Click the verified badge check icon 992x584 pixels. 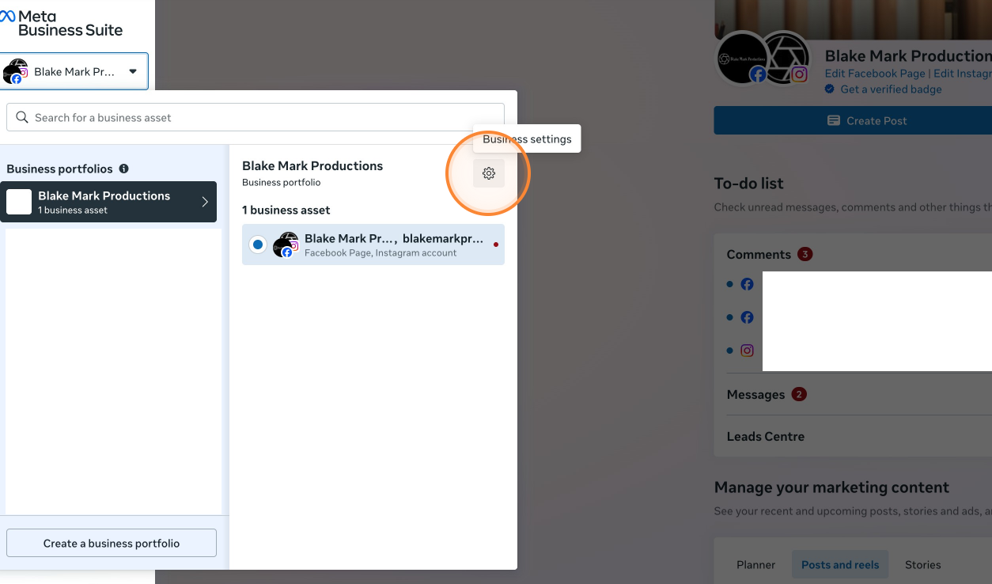point(830,89)
